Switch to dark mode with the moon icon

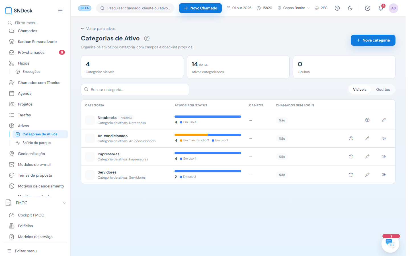(x=350, y=8)
